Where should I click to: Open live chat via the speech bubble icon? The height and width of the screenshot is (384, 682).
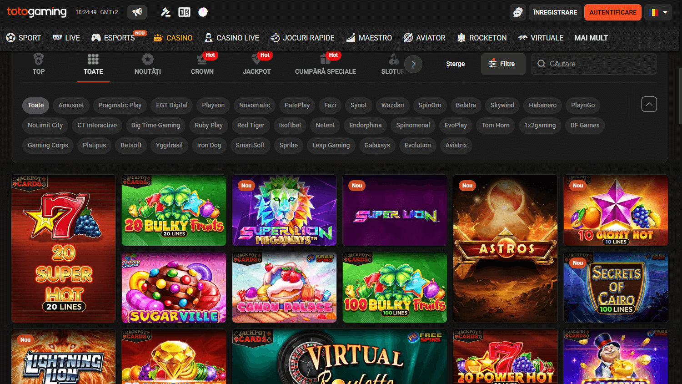(517, 12)
